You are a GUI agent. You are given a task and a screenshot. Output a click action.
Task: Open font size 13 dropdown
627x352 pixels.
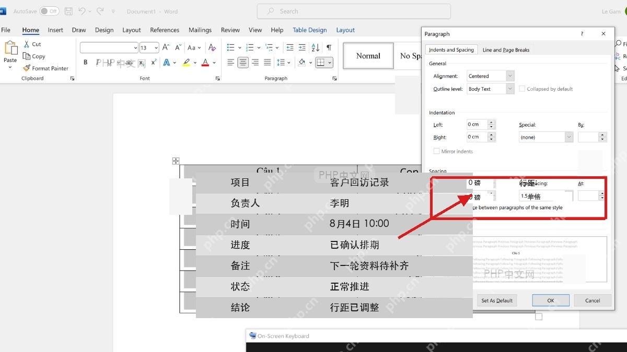(x=156, y=47)
